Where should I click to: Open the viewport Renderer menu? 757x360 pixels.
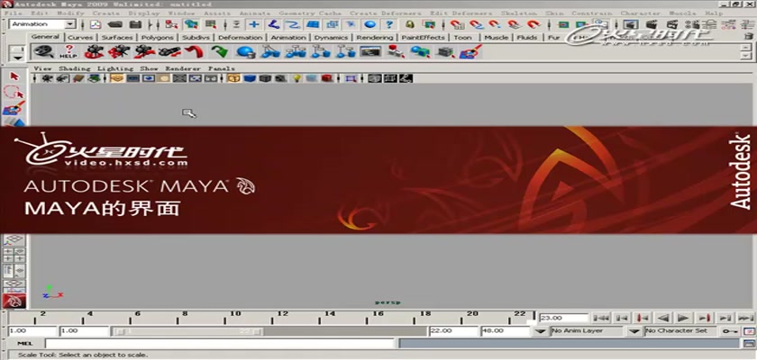(x=184, y=68)
